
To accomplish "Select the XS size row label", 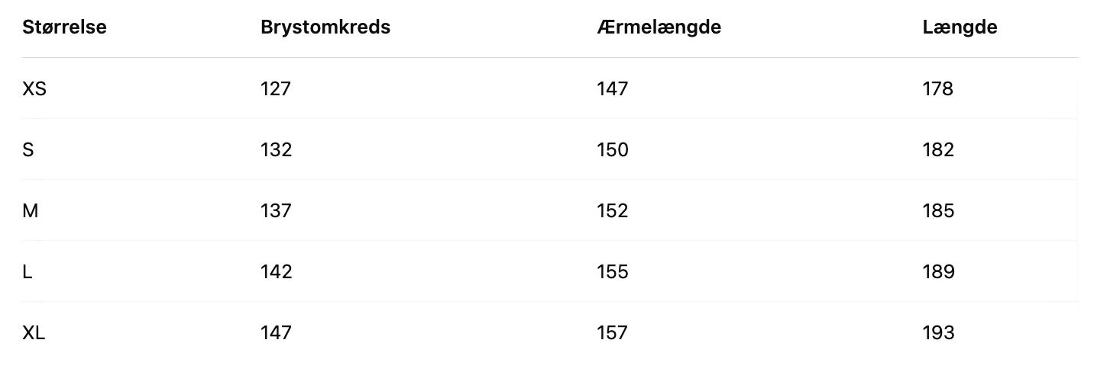I will click(x=34, y=89).
